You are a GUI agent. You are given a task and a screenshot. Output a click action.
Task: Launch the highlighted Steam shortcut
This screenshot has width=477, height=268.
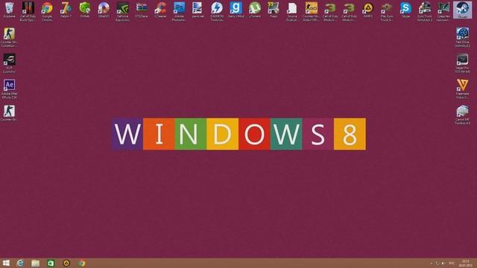point(462,10)
